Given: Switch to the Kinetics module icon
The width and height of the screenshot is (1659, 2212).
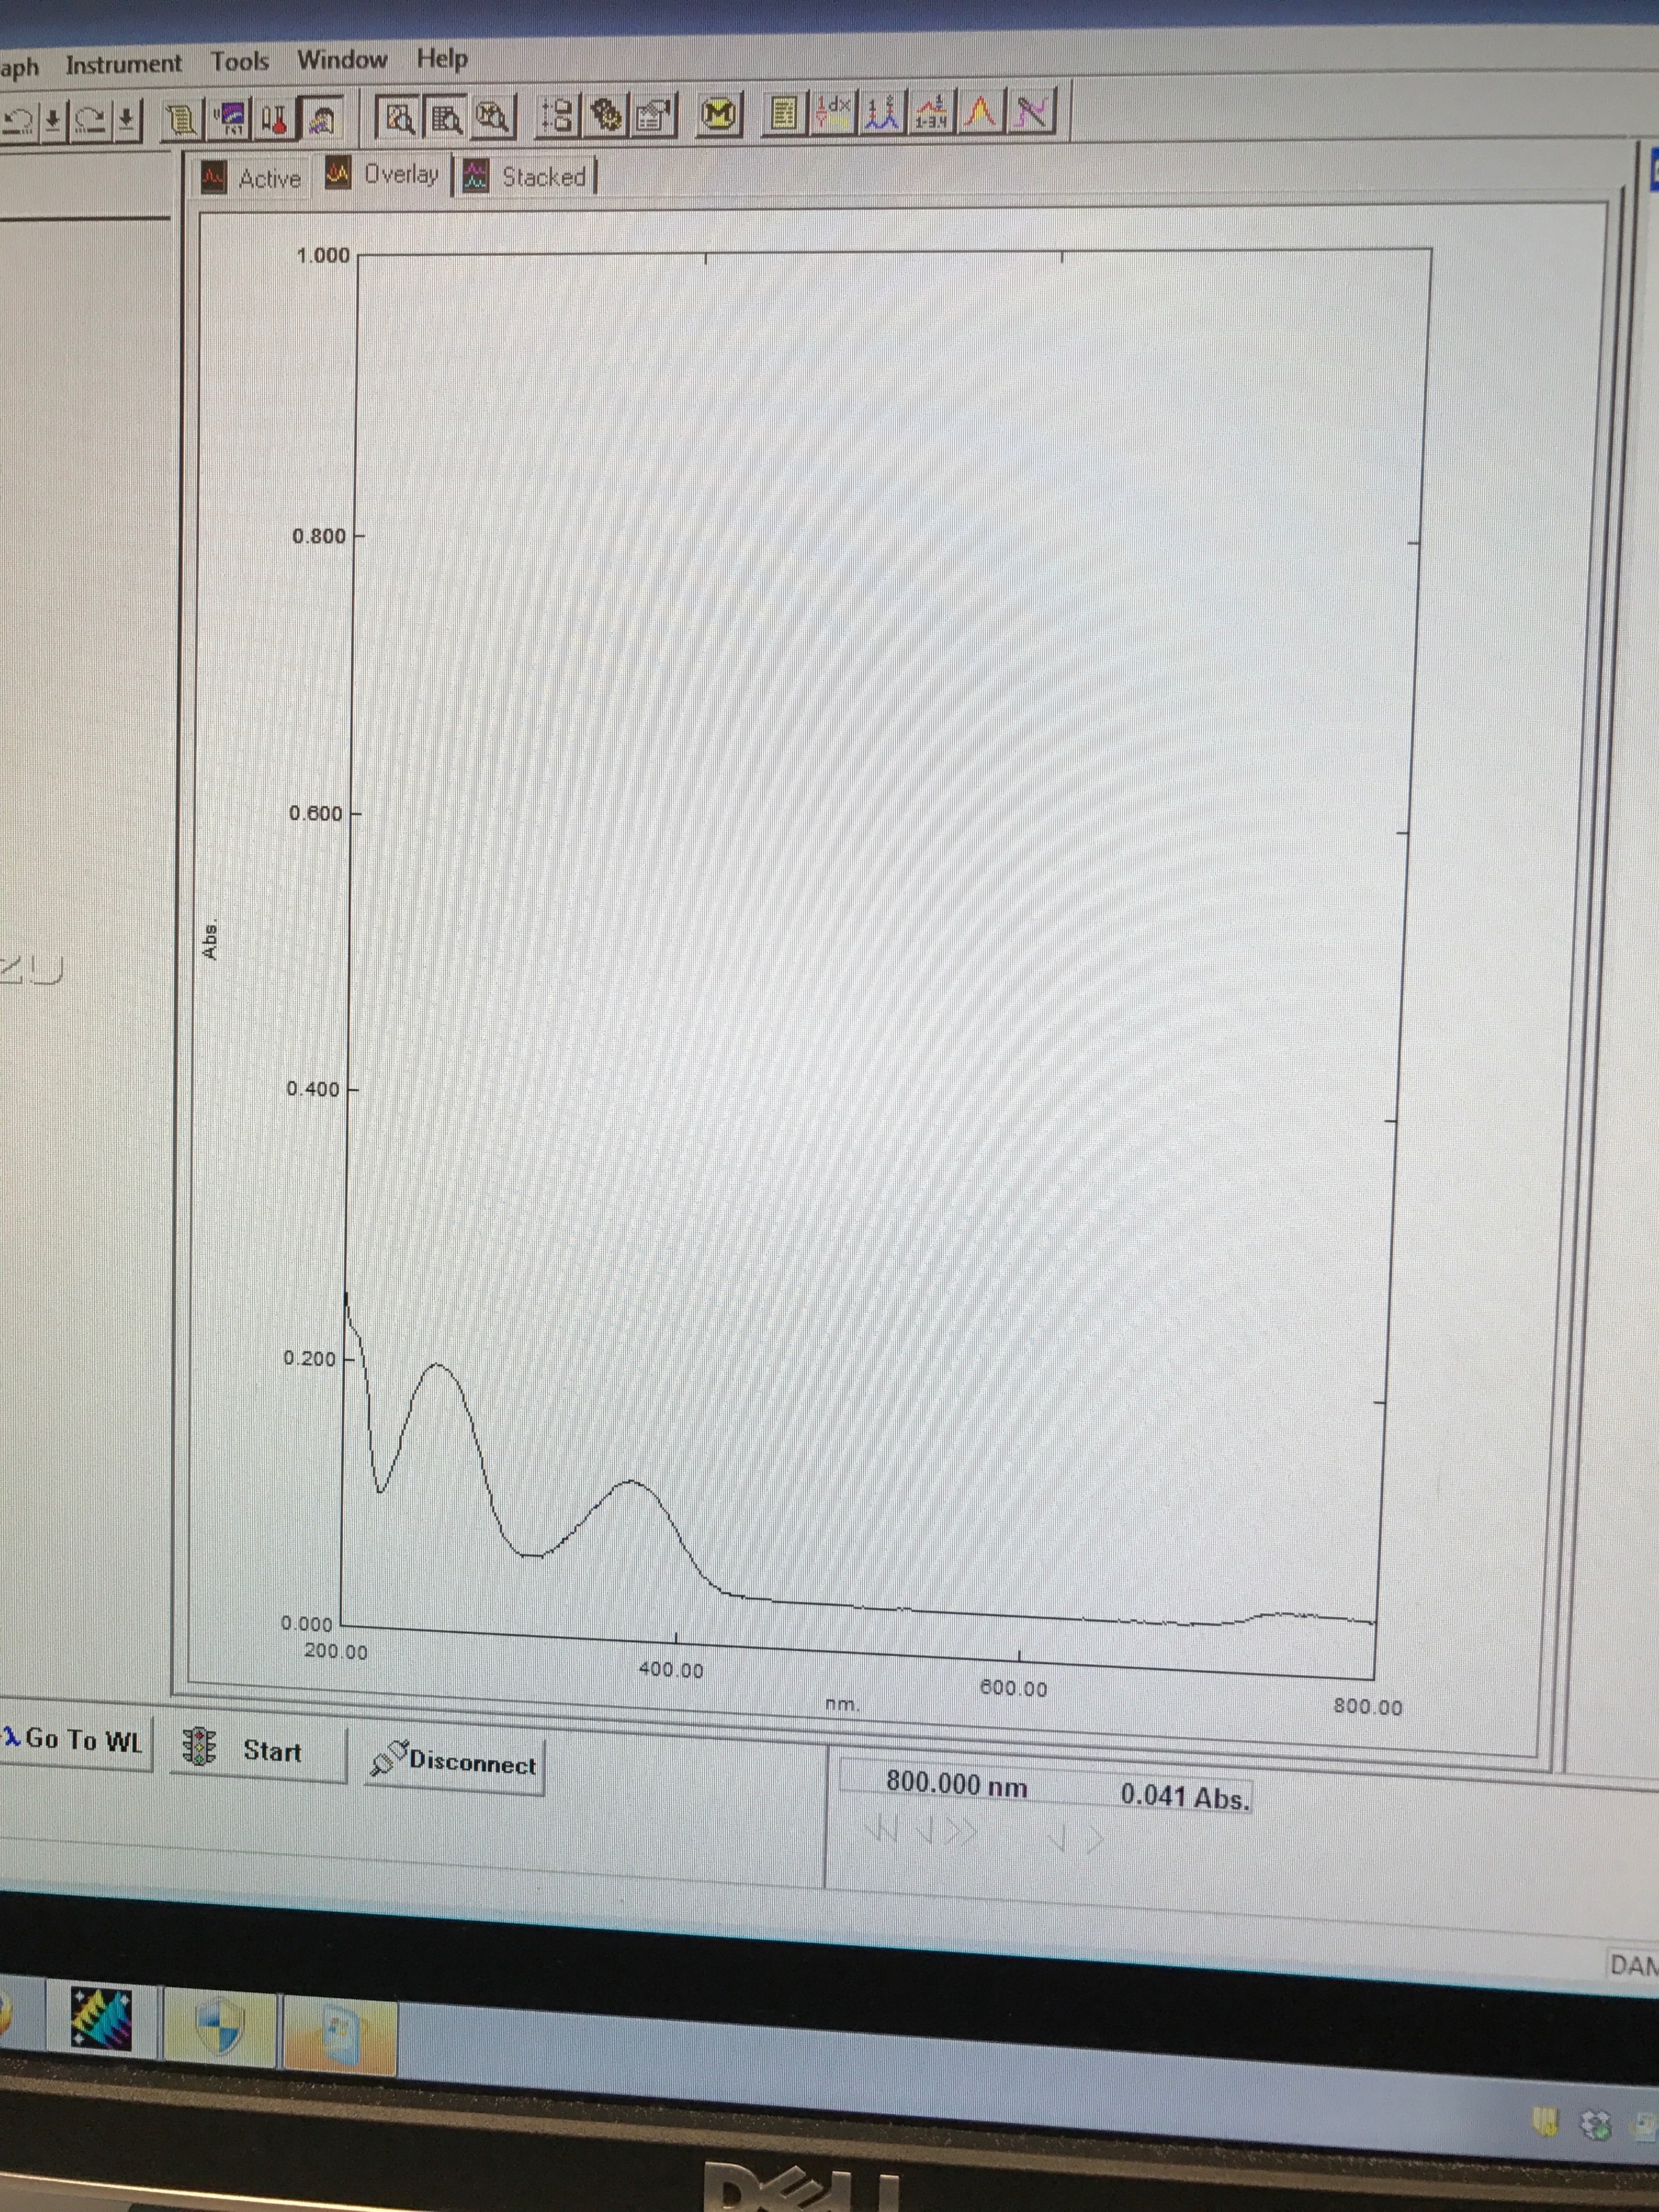Looking at the screenshot, I should pyautogui.click(x=232, y=119).
